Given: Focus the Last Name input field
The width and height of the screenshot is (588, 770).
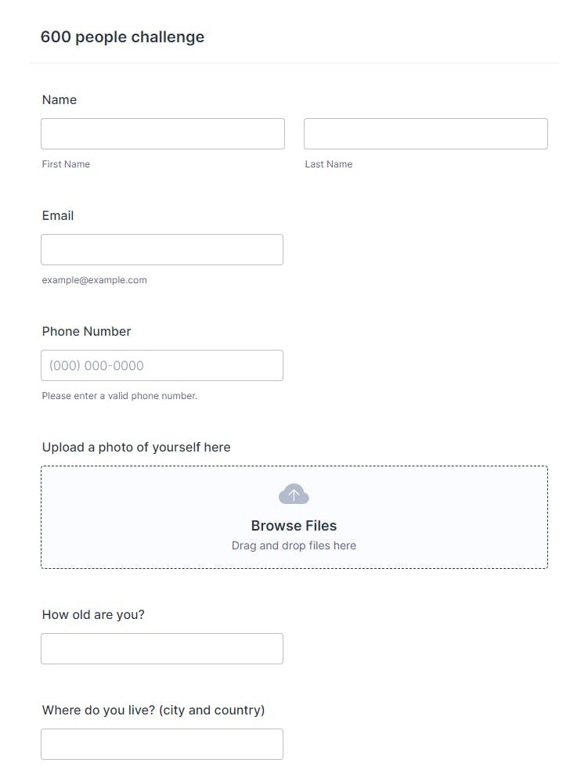Looking at the screenshot, I should click(425, 134).
